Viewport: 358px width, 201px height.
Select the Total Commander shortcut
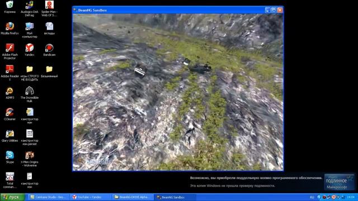pos(10,180)
